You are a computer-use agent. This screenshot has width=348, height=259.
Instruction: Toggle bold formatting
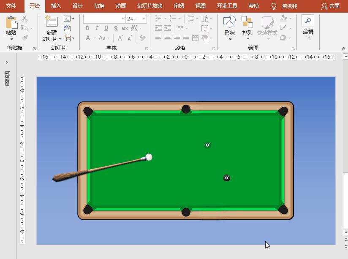[x=88, y=29]
